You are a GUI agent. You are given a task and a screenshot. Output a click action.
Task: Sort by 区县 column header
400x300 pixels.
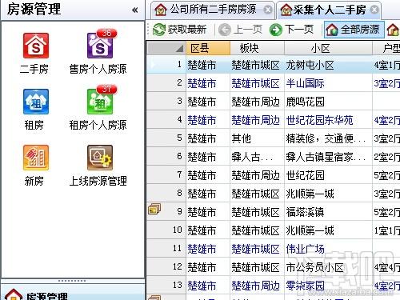[x=208, y=48]
